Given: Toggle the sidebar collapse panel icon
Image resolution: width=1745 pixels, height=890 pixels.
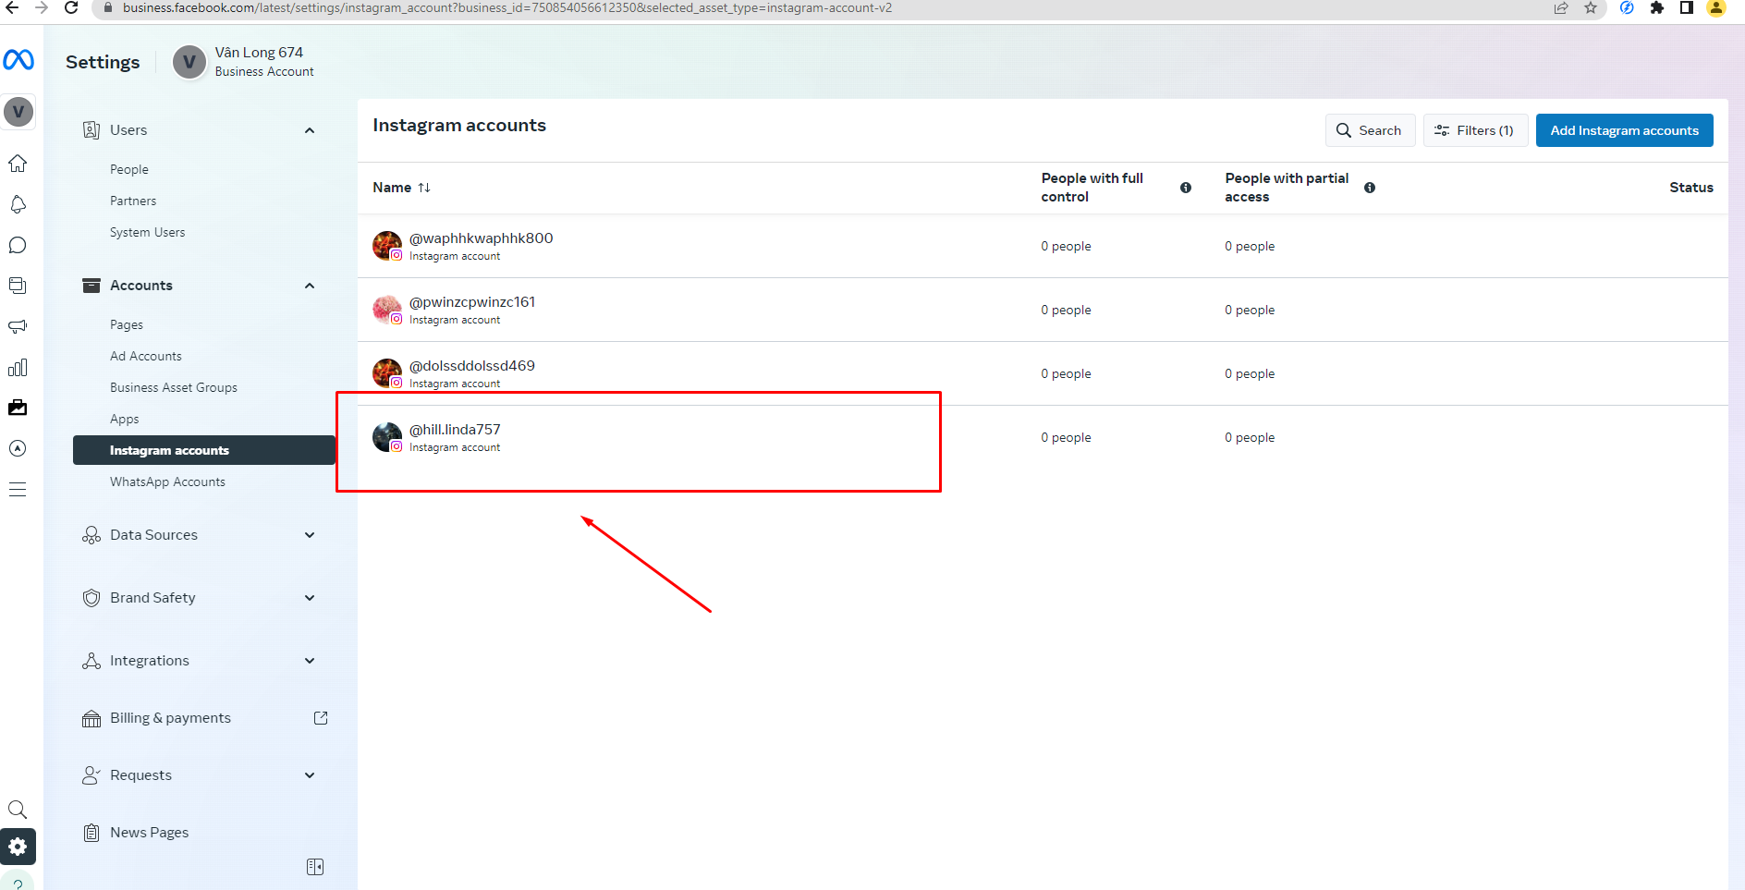Looking at the screenshot, I should coord(315,867).
